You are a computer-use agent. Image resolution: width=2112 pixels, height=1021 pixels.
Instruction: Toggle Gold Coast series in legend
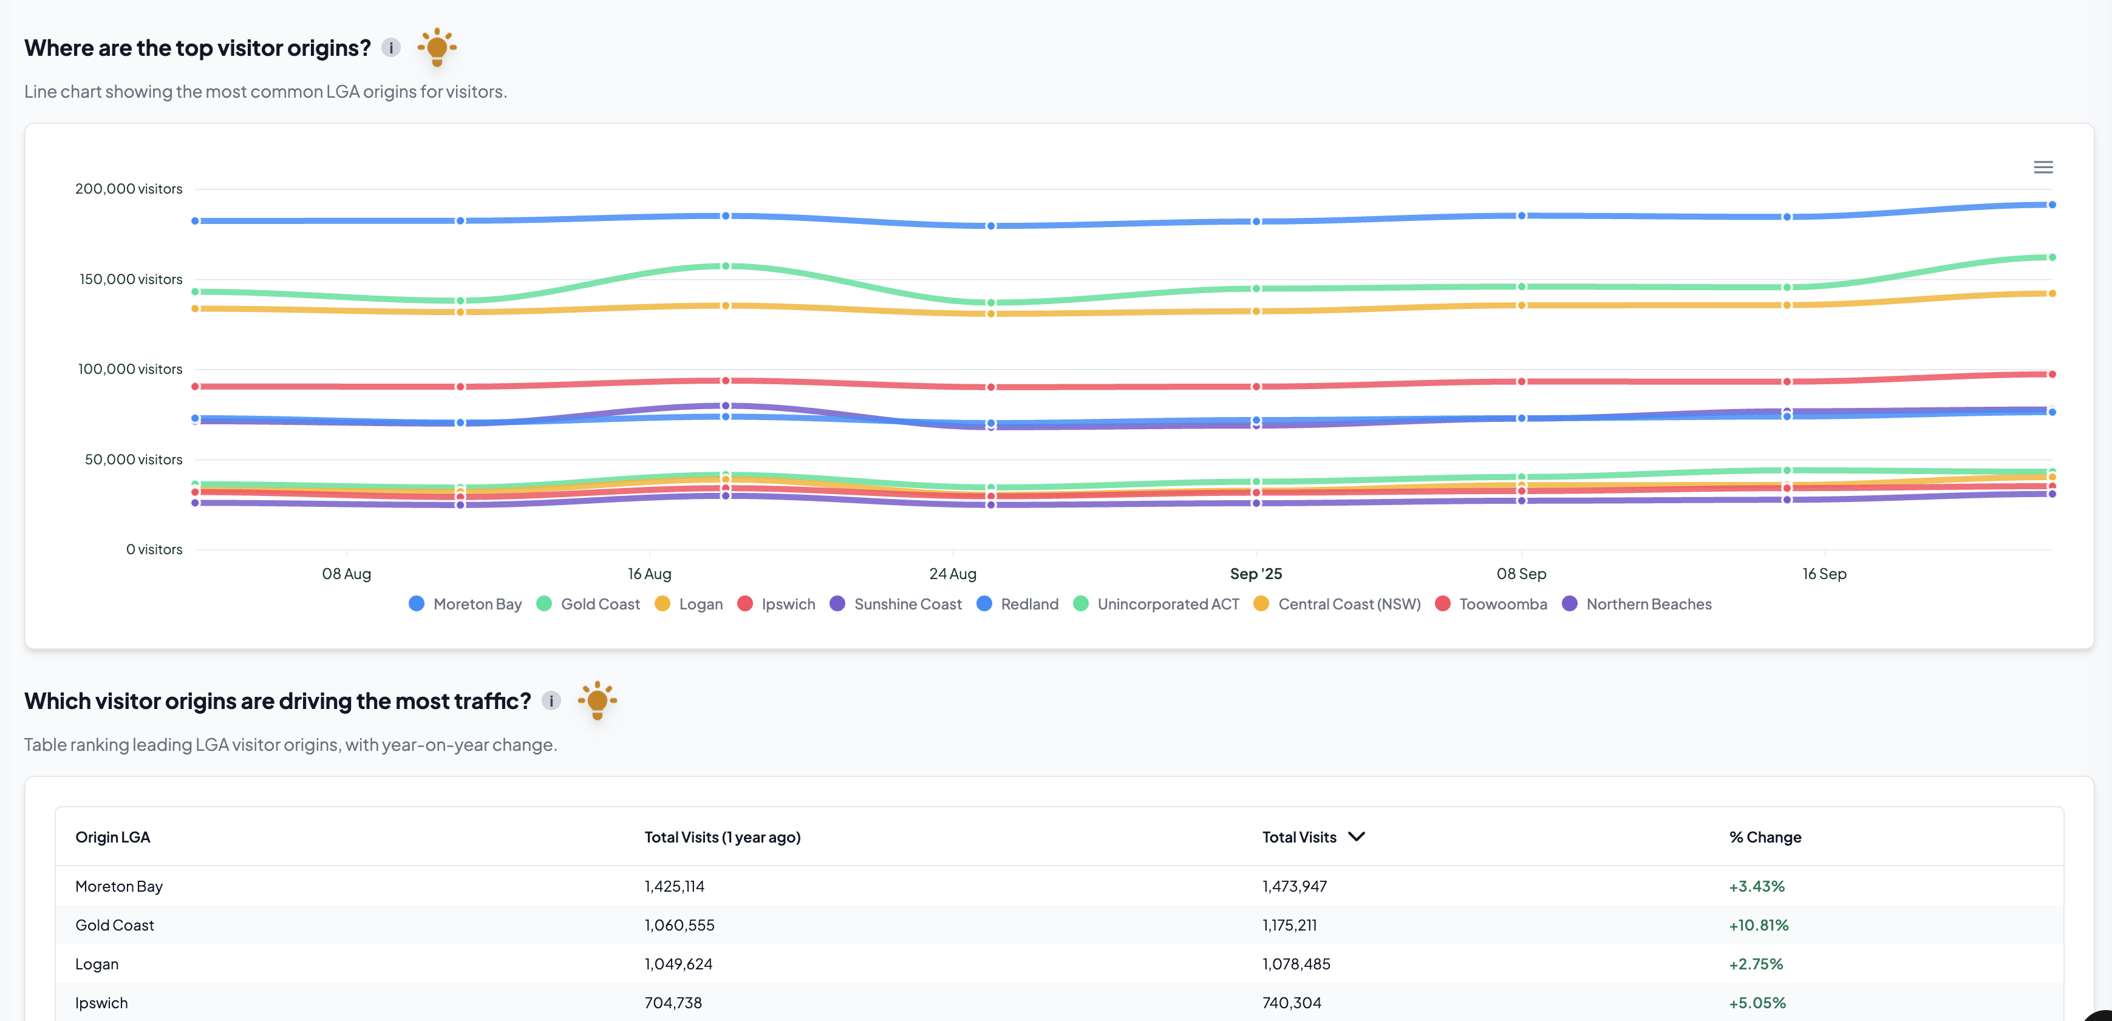[x=599, y=604]
